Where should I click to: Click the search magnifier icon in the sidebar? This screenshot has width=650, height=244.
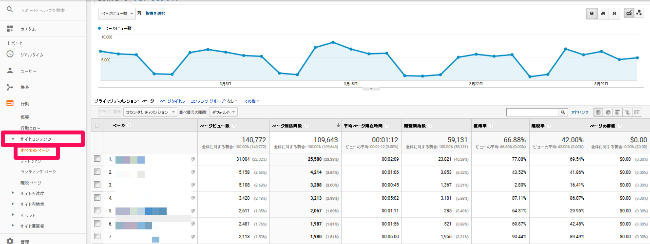point(10,10)
